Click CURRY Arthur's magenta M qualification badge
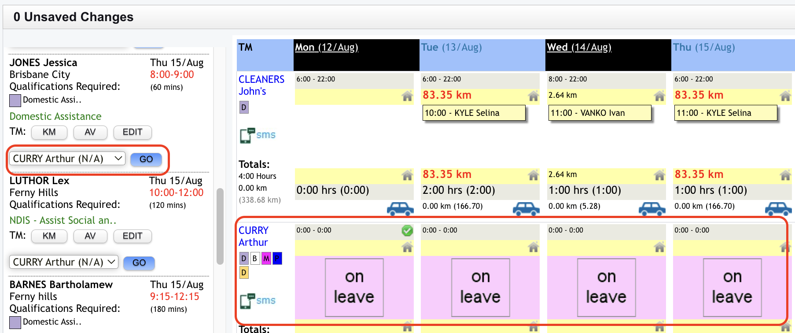 point(266,259)
